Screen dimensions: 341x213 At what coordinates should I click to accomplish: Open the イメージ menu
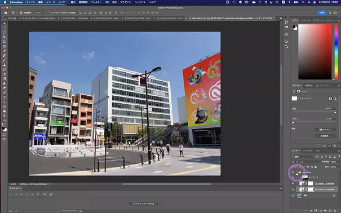click(x=51, y=2)
